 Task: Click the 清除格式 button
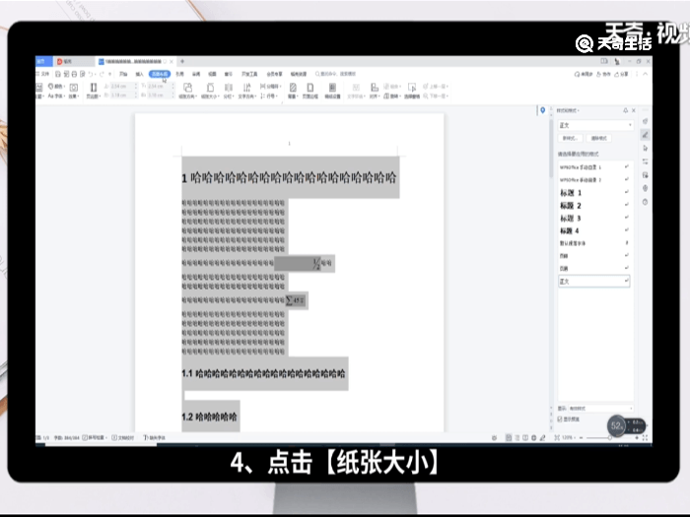[598, 138]
